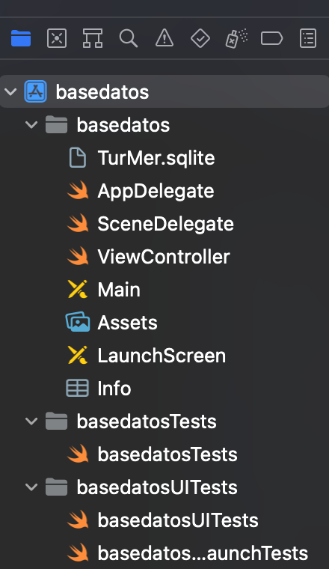Viewport: 329px width, 569px height.
Task: Switch to the Source Control navigator
Action: point(57,38)
